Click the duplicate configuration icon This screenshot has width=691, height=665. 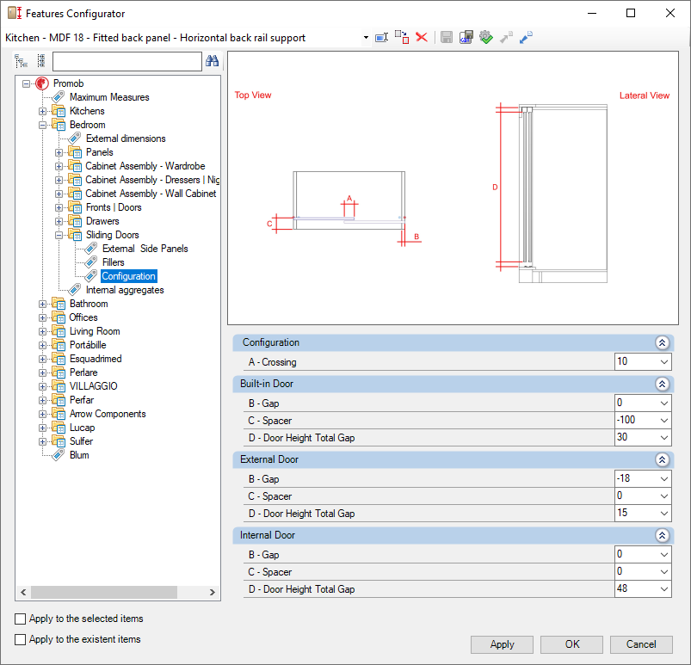402,38
